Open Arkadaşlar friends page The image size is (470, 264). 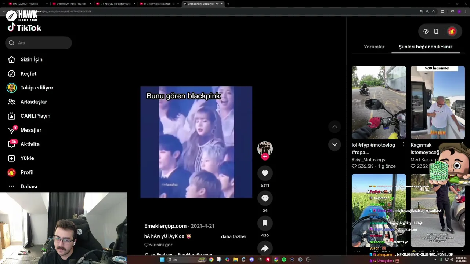34,102
